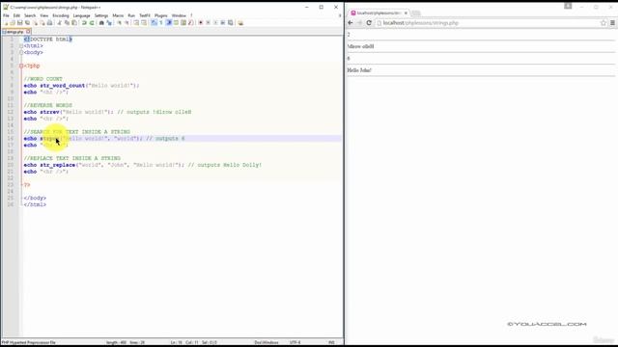
Task: Reload the localhost page in the browser
Action: pos(369,23)
